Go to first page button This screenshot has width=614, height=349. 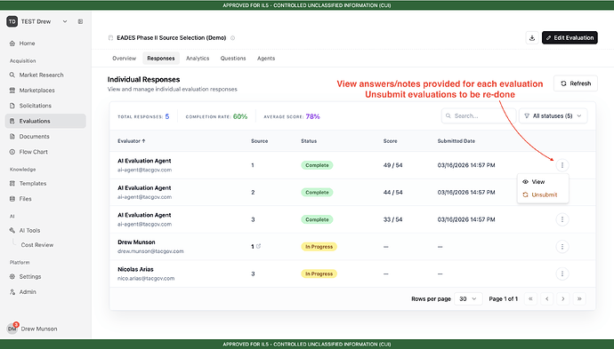(530, 299)
